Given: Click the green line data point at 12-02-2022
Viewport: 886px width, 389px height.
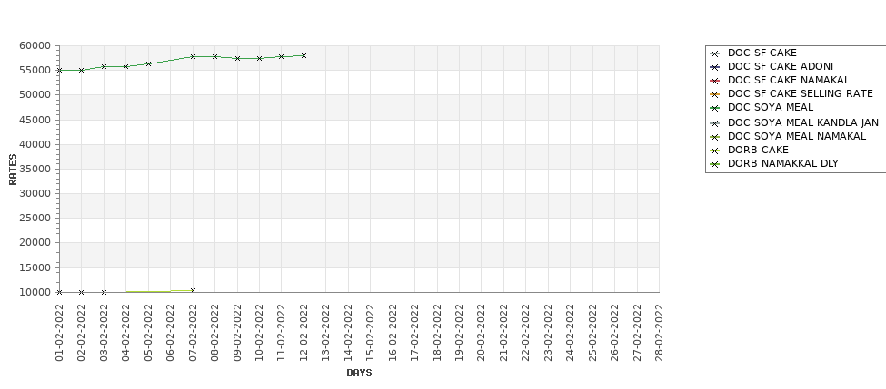Looking at the screenshot, I should pyautogui.click(x=304, y=56).
